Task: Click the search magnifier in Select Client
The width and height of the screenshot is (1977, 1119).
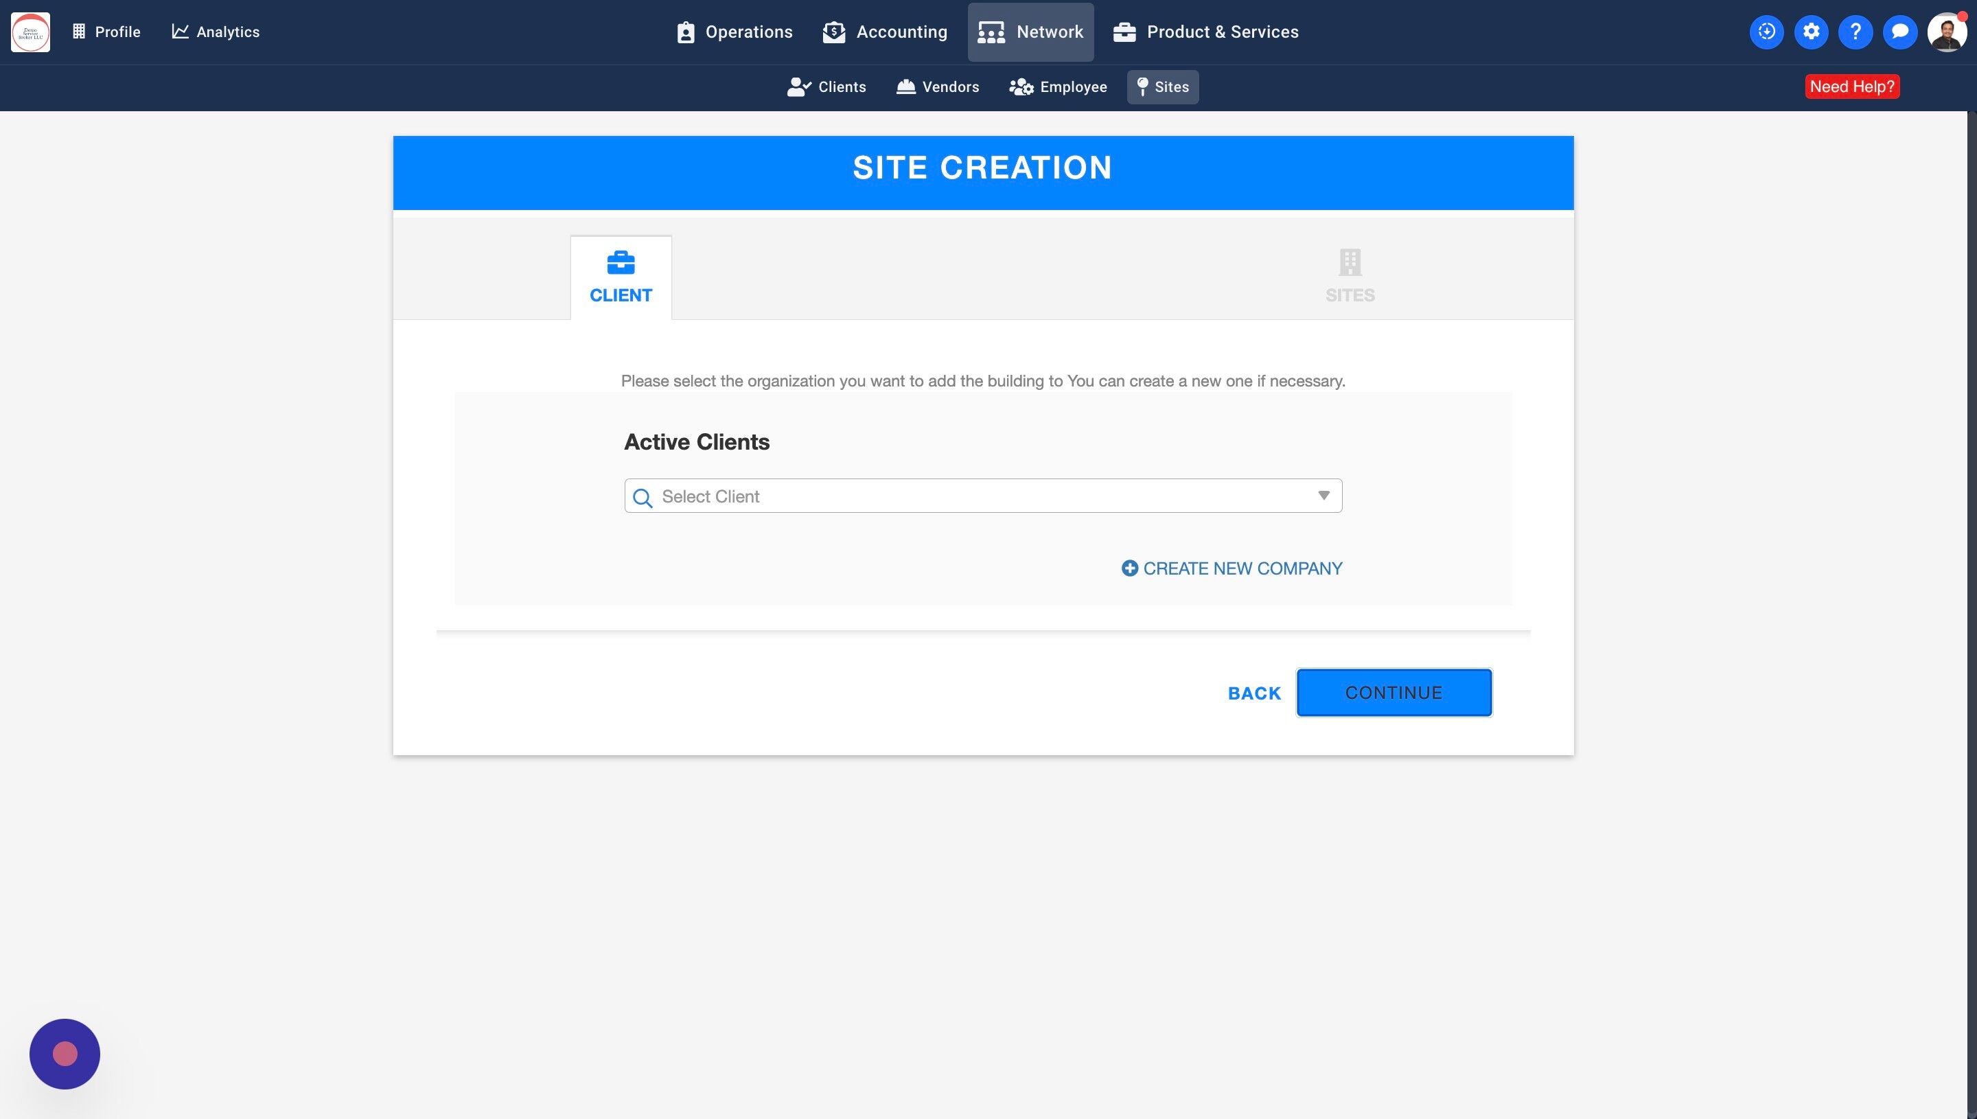Action: pyautogui.click(x=643, y=497)
